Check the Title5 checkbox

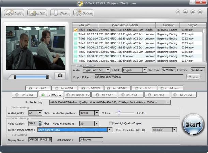pos(76,48)
